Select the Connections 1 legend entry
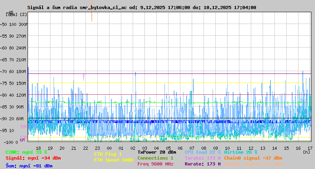This screenshot has height=169, width=315. point(155,158)
